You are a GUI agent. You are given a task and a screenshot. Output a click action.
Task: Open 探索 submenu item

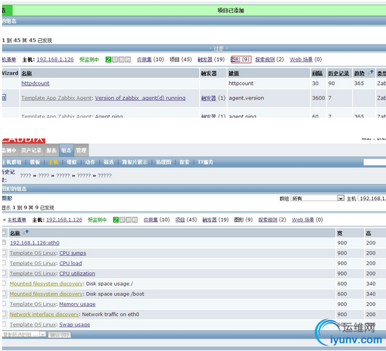(x=185, y=162)
